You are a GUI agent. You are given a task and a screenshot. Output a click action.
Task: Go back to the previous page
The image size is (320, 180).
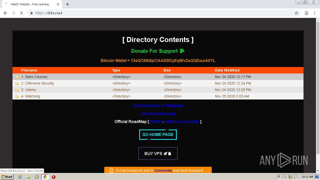tap(5, 13)
